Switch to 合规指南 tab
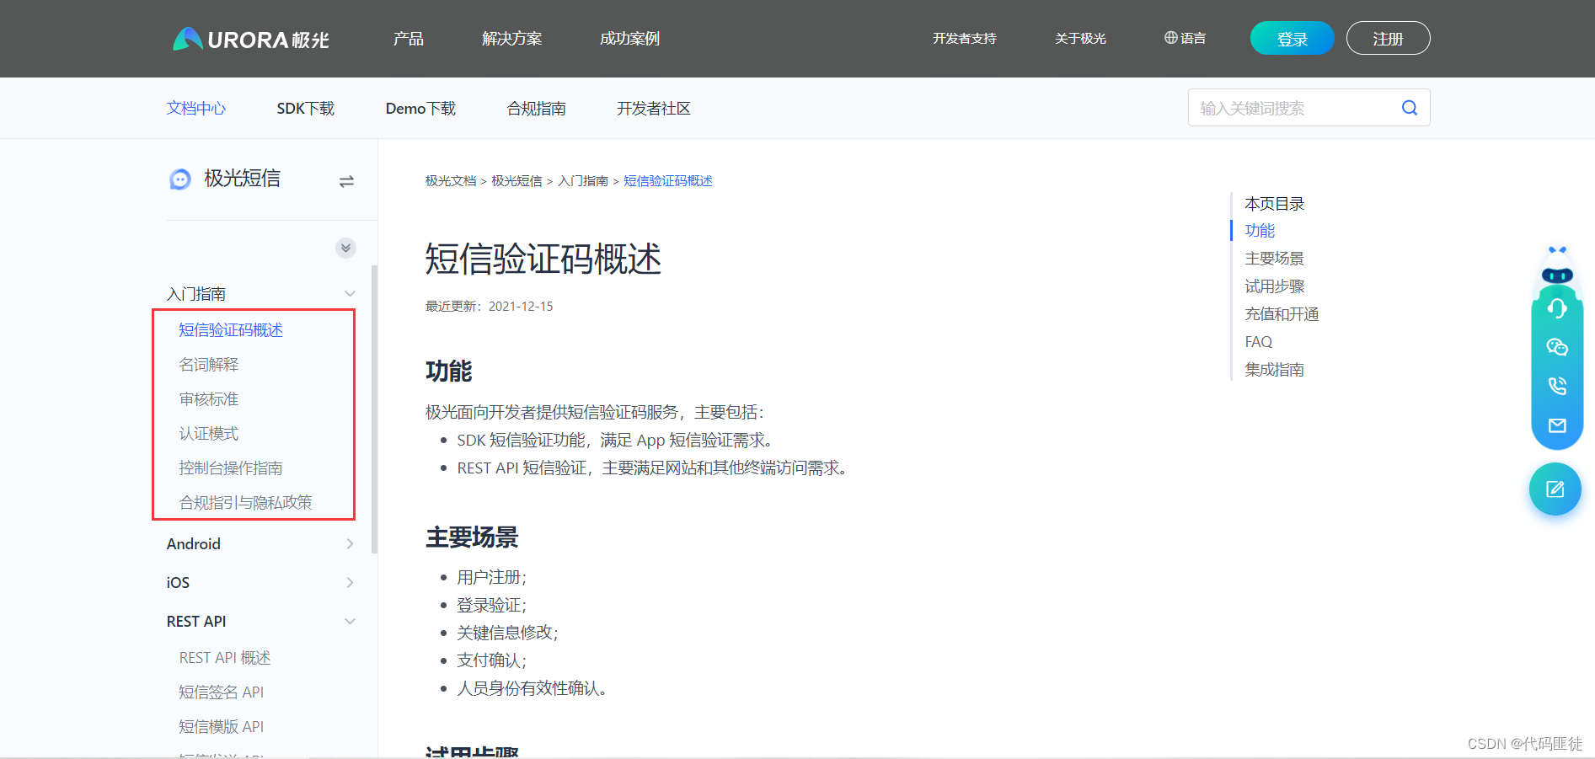The height and width of the screenshot is (759, 1595). click(x=537, y=109)
